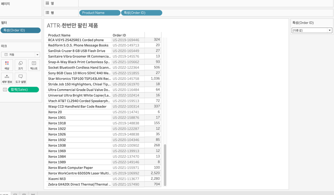Select the Xerox 1969 product name

point(57,151)
